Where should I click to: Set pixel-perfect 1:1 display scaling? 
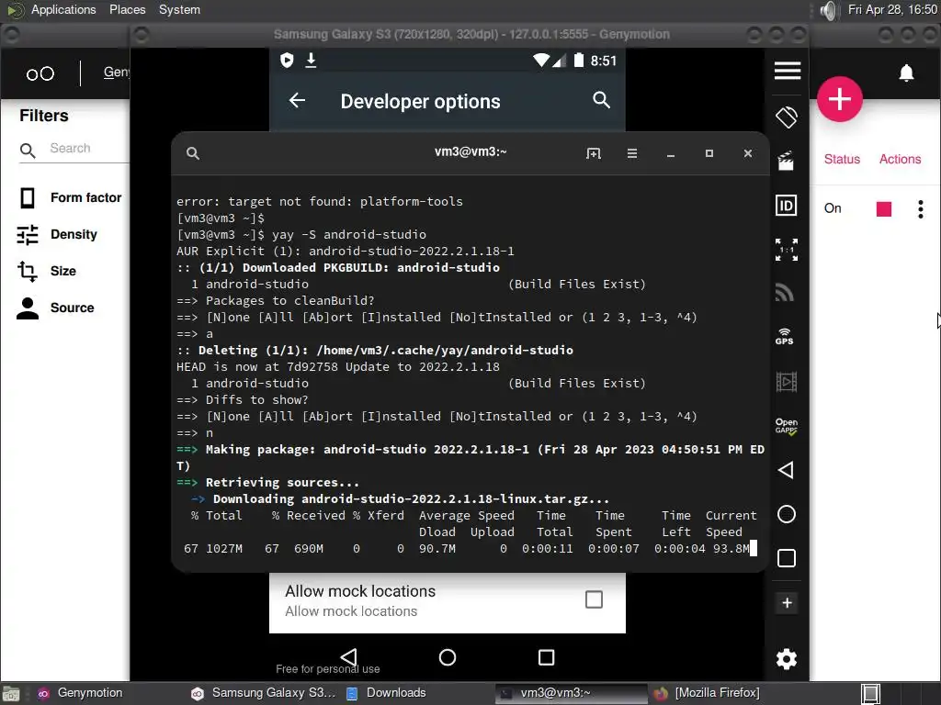(x=787, y=250)
